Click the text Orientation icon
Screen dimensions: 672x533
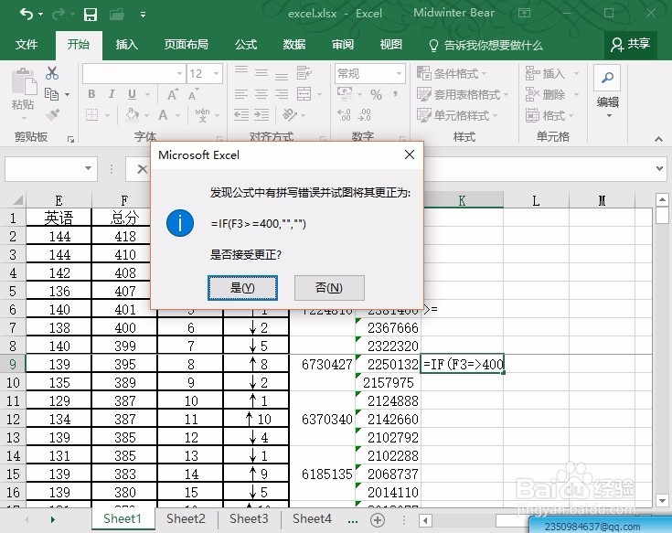click(290, 114)
